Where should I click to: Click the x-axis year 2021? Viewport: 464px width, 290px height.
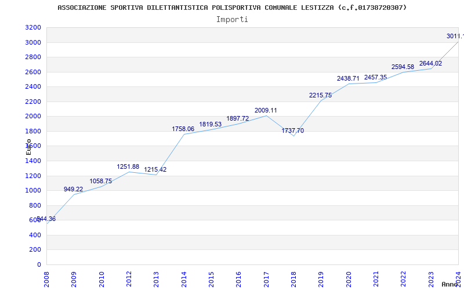(376, 280)
